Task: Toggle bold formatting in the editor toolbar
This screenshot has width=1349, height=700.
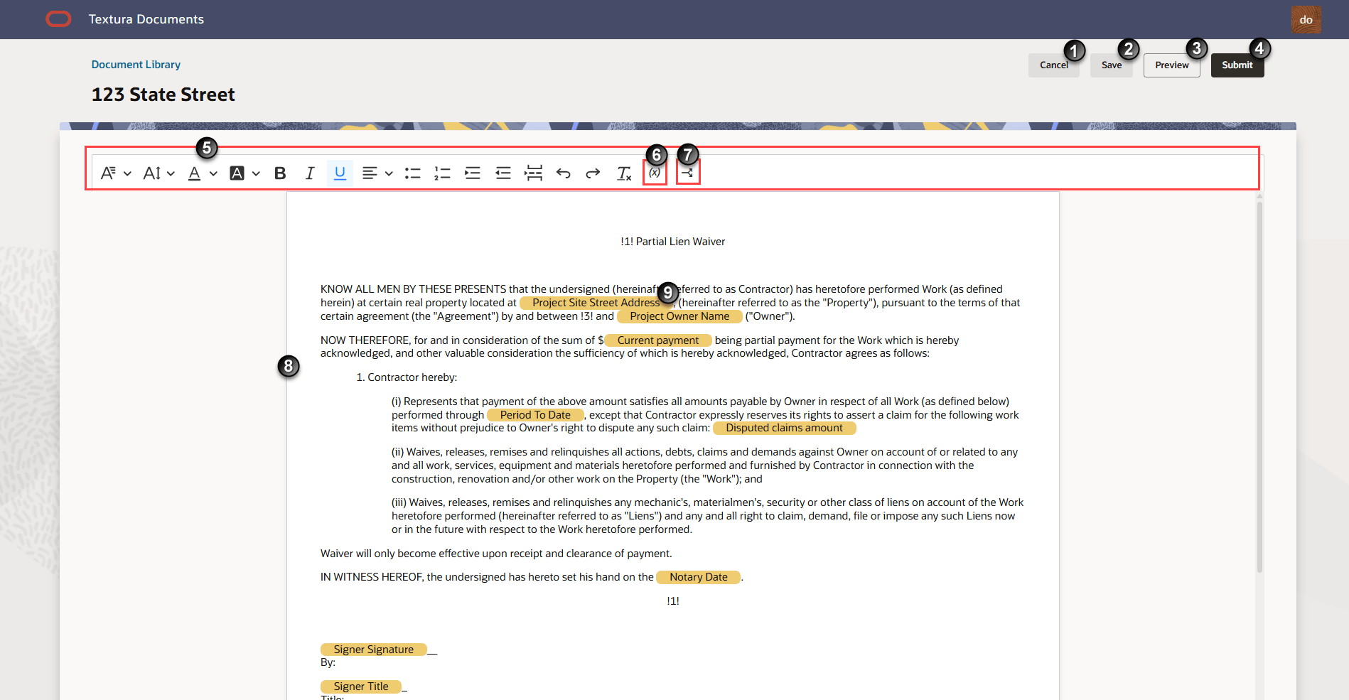Action: tap(280, 173)
